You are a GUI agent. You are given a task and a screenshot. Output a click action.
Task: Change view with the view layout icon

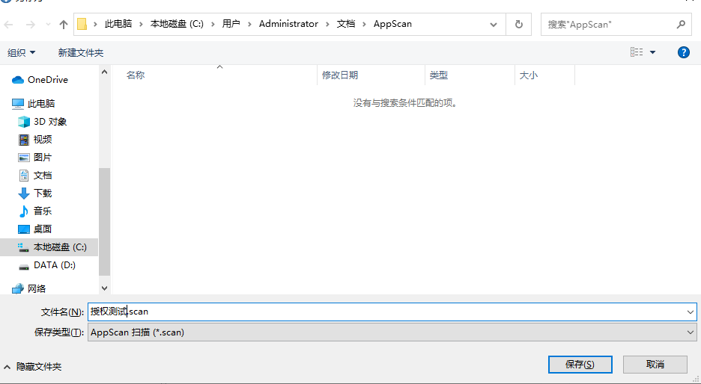pos(637,52)
